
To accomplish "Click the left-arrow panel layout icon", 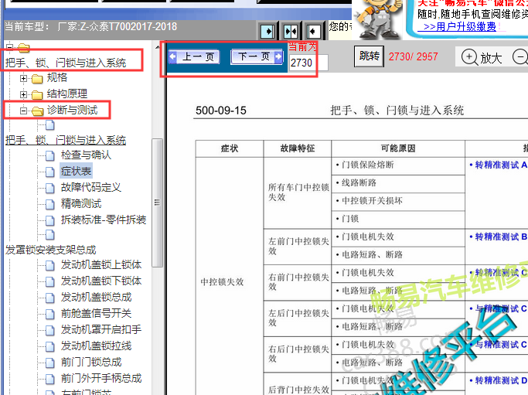I will 313,32.
